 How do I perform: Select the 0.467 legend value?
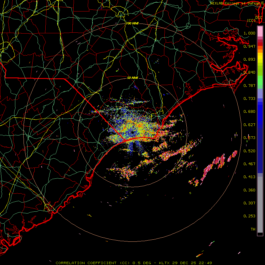249,164
